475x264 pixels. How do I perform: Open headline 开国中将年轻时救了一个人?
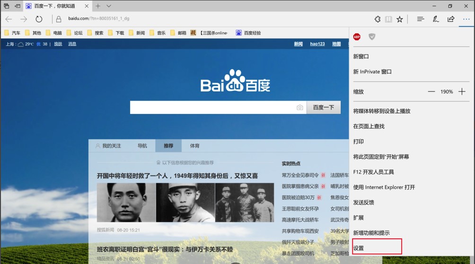pyautogui.click(x=177, y=176)
